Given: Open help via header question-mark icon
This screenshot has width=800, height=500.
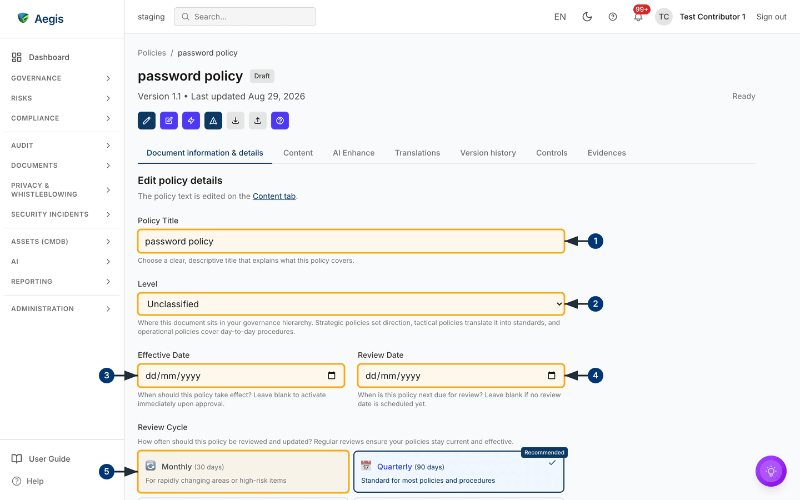Looking at the screenshot, I should click(613, 17).
